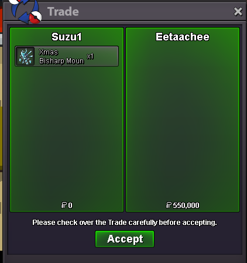Click the Trade window title text
Screen dimensions: 247x263
click(x=63, y=12)
